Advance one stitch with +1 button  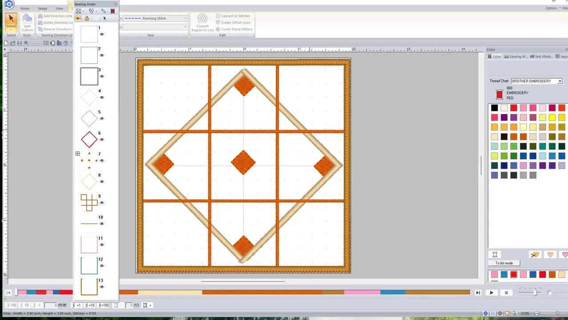click(x=77, y=305)
